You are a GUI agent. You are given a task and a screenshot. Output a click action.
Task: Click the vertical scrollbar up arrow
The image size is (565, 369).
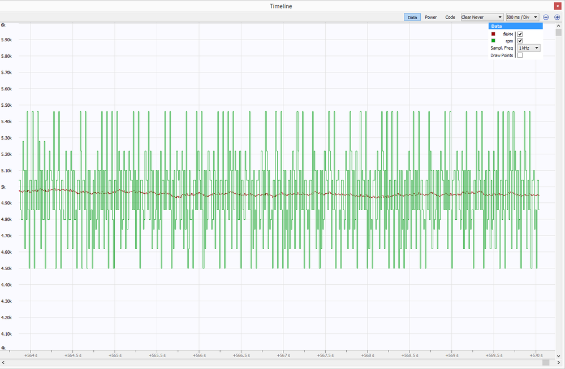coord(559,26)
